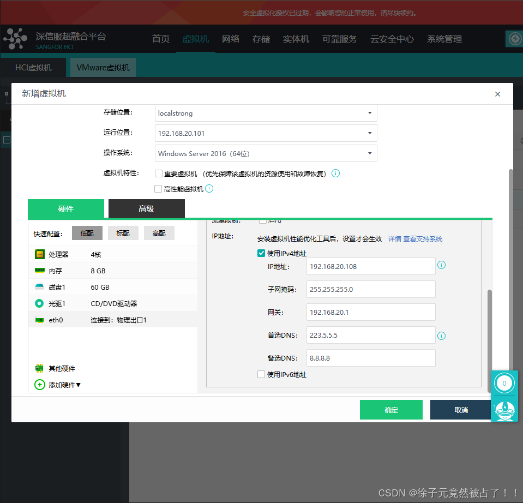Image resolution: width=523 pixels, height=503 pixels.
Task: Uncheck 使用IPv4地址 checkbox
Action: click(x=261, y=253)
